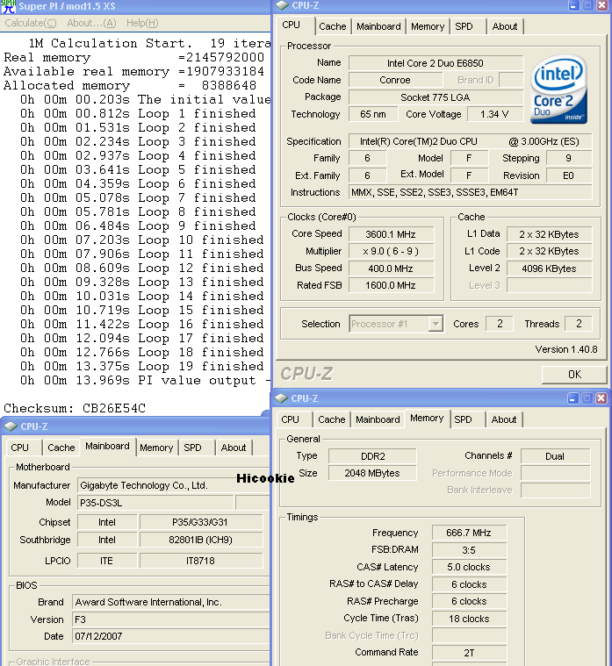The image size is (612, 666).
Task: Click the LPCIO value IT8718
Action: tap(201, 561)
